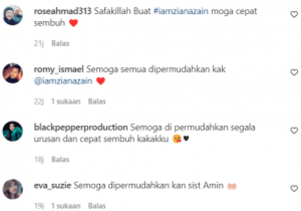Open blackpepperproduction's profile avatar

13,131
